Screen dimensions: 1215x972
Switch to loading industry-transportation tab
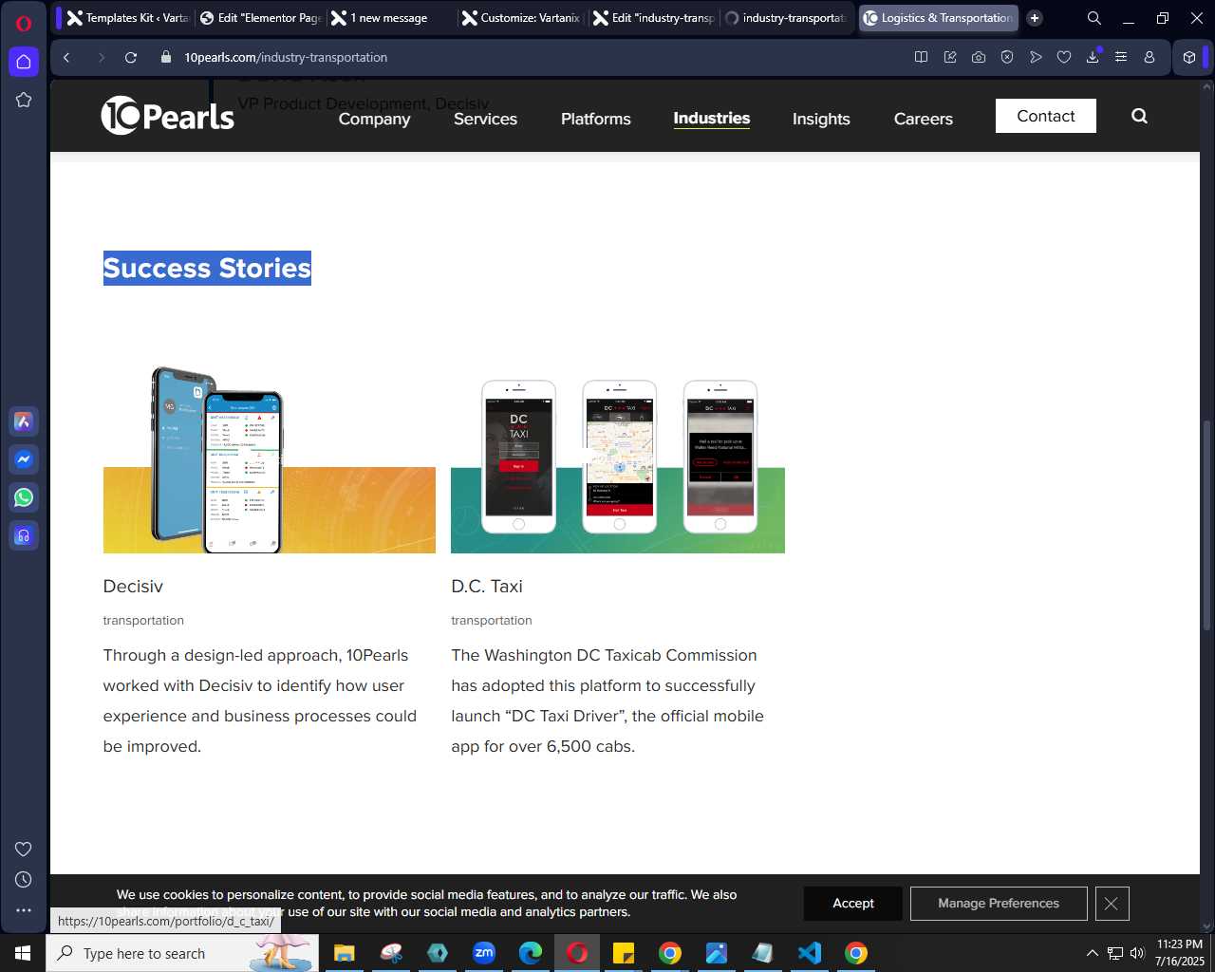[x=786, y=18]
